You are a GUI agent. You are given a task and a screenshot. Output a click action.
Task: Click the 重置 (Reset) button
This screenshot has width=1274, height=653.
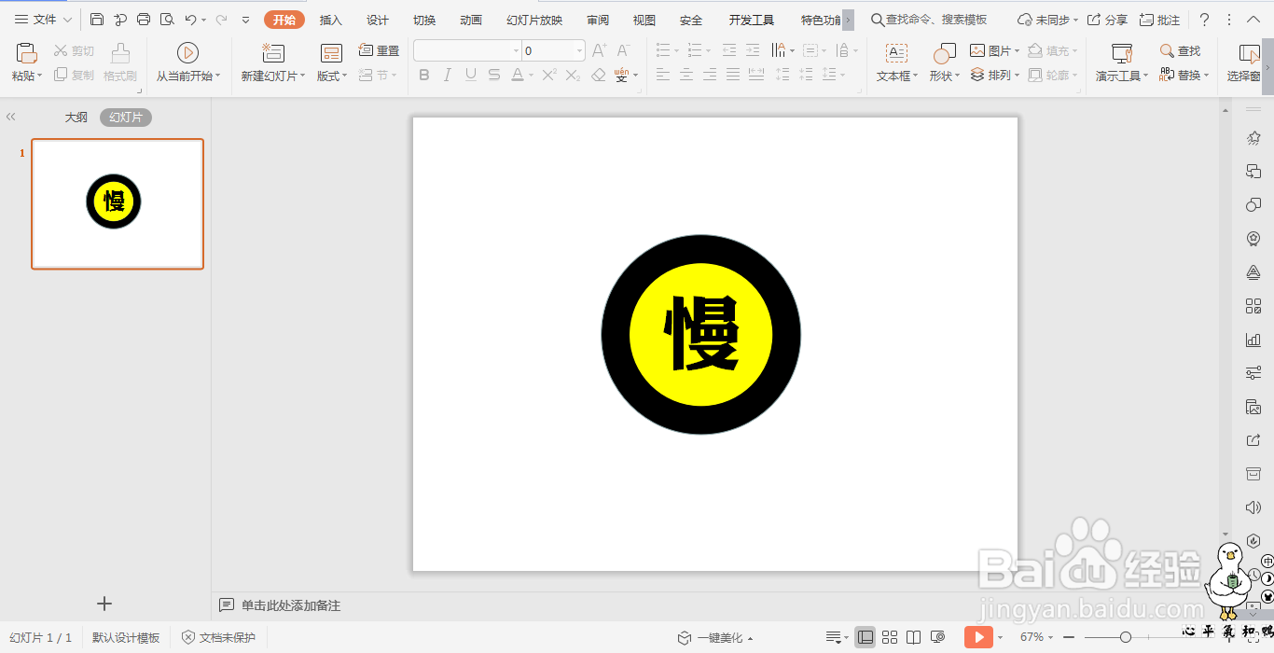point(380,50)
